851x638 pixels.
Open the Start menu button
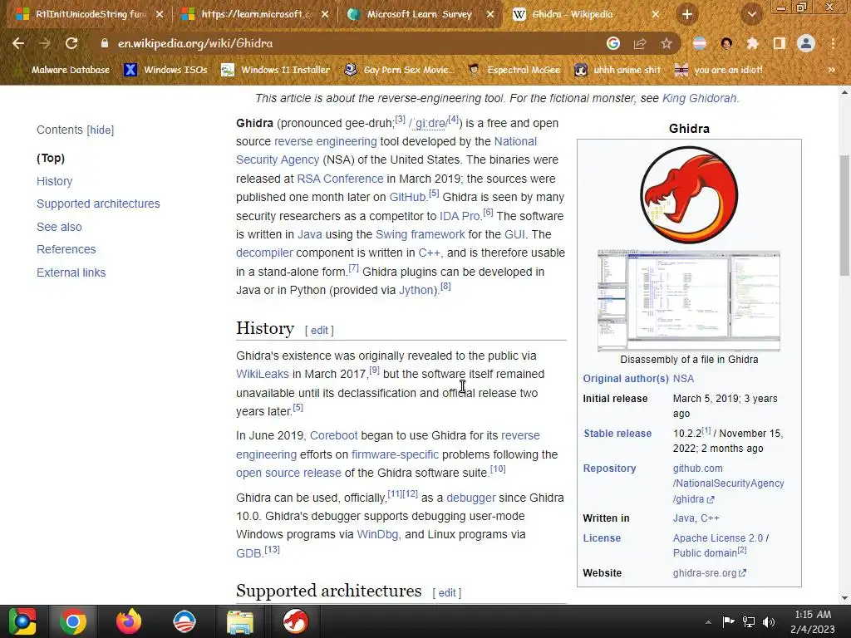[22, 621]
